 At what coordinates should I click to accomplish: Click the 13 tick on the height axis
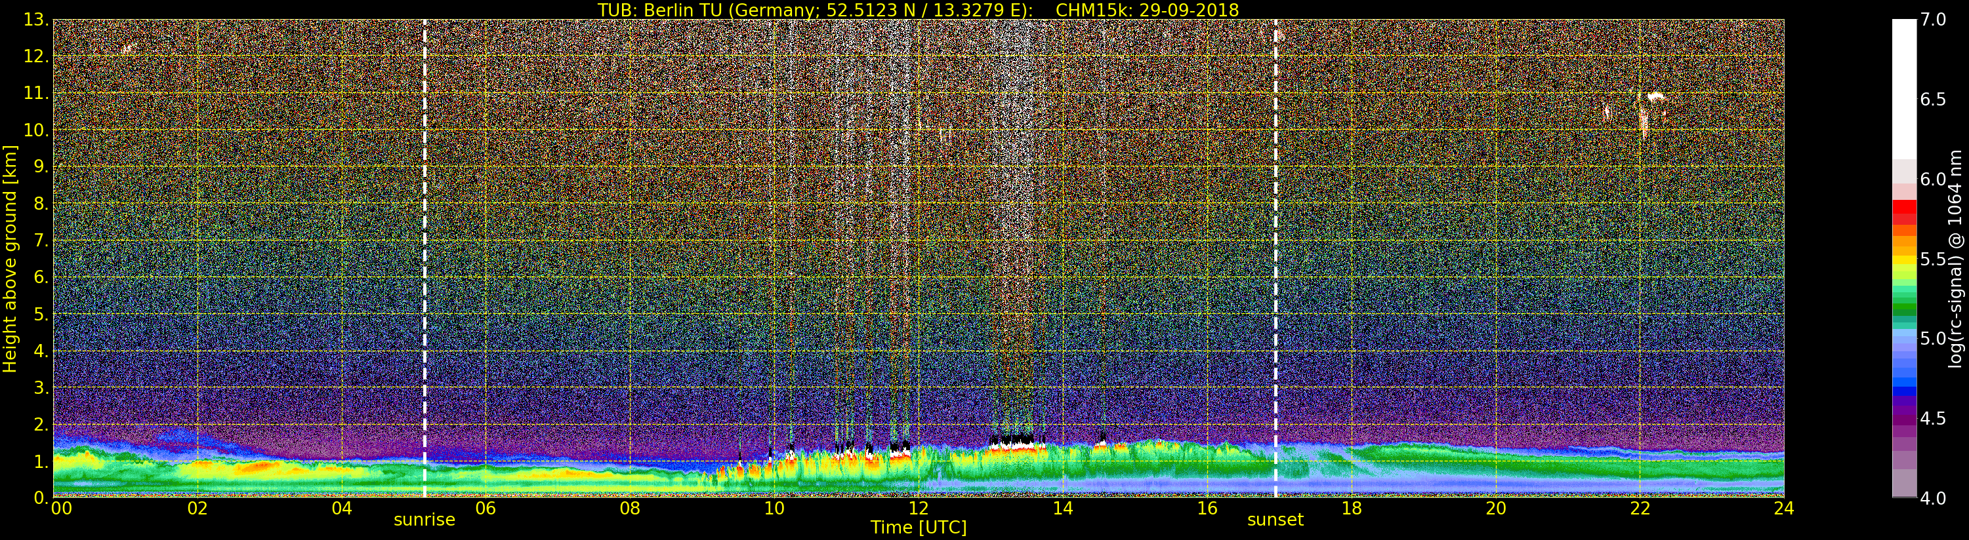pyautogui.click(x=35, y=20)
